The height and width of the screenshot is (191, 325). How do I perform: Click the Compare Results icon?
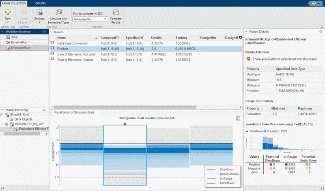(x=116, y=13)
